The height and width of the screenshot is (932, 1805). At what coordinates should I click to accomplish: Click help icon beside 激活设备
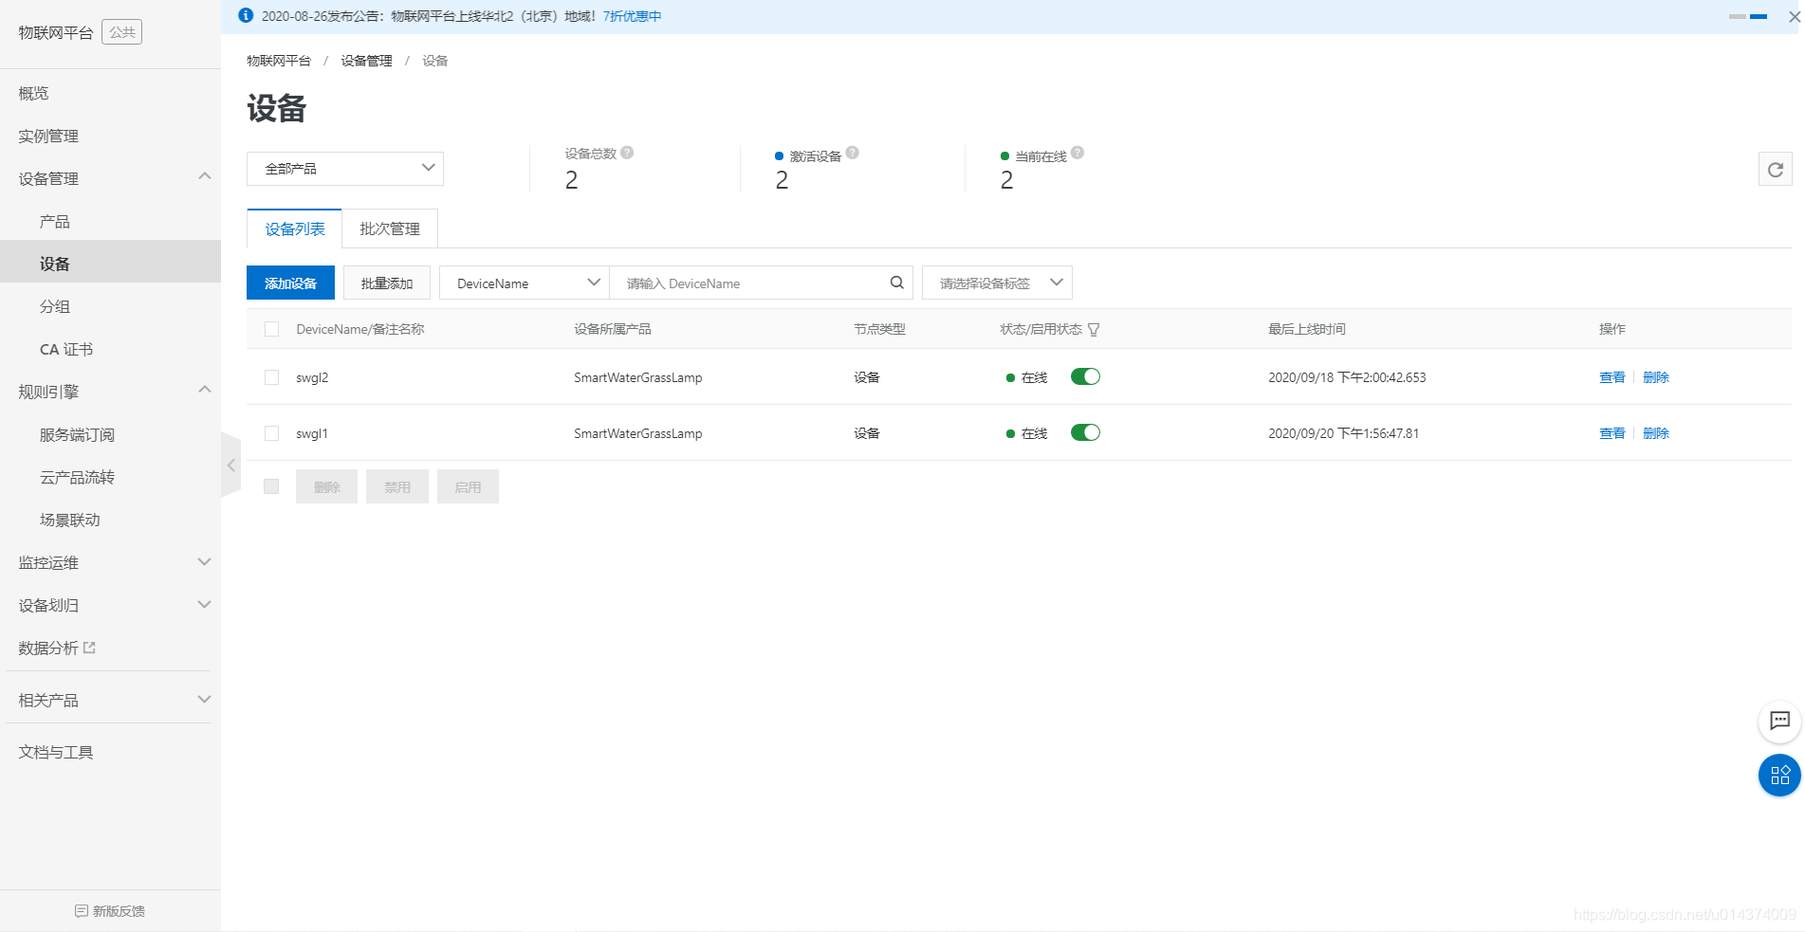coord(852,153)
